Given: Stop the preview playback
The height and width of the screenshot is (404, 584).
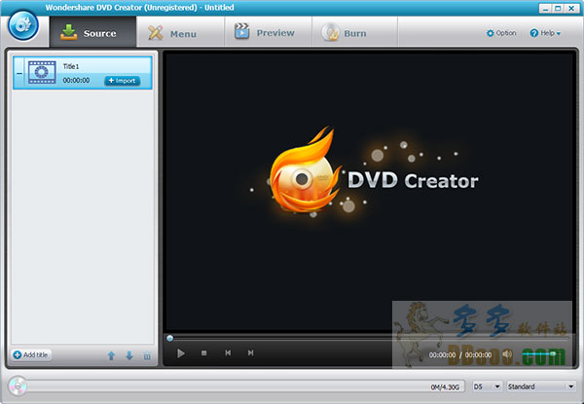Looking at the screenshot, I should coord(203,353).
